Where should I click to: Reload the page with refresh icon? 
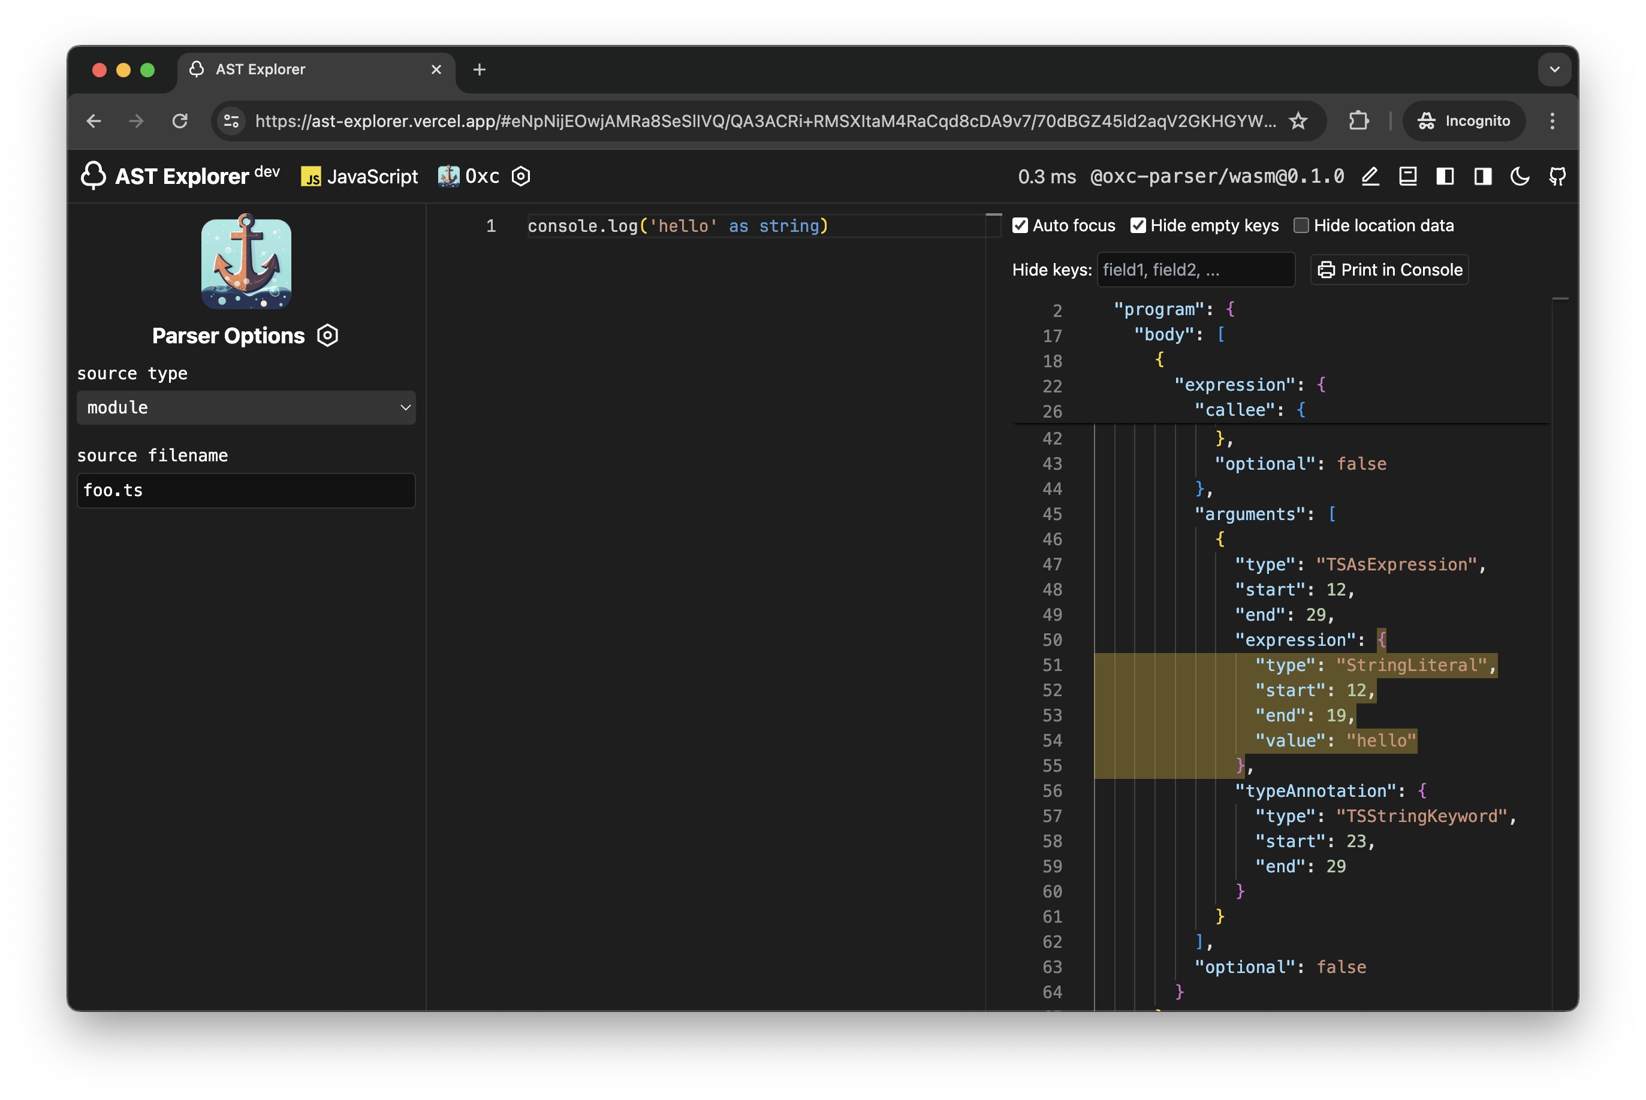point(180,120)
